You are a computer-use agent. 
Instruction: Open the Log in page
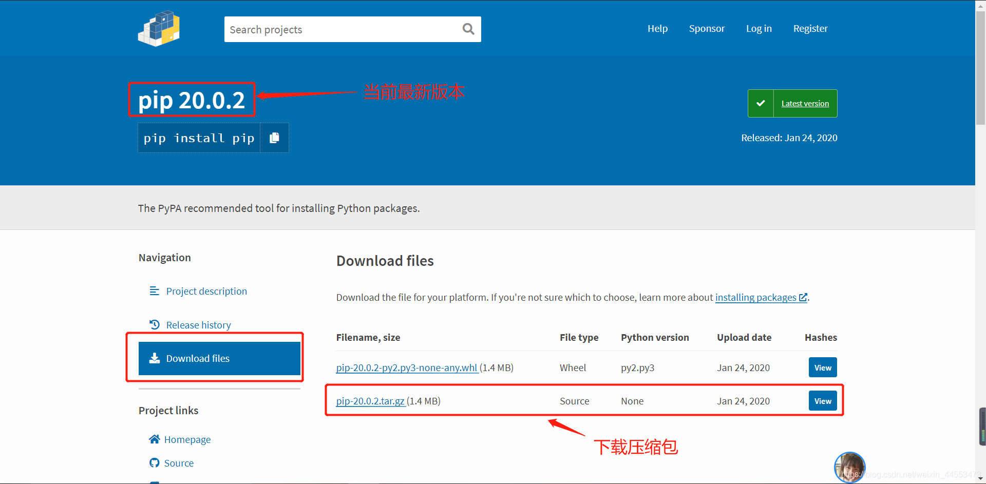coord(759,29)
